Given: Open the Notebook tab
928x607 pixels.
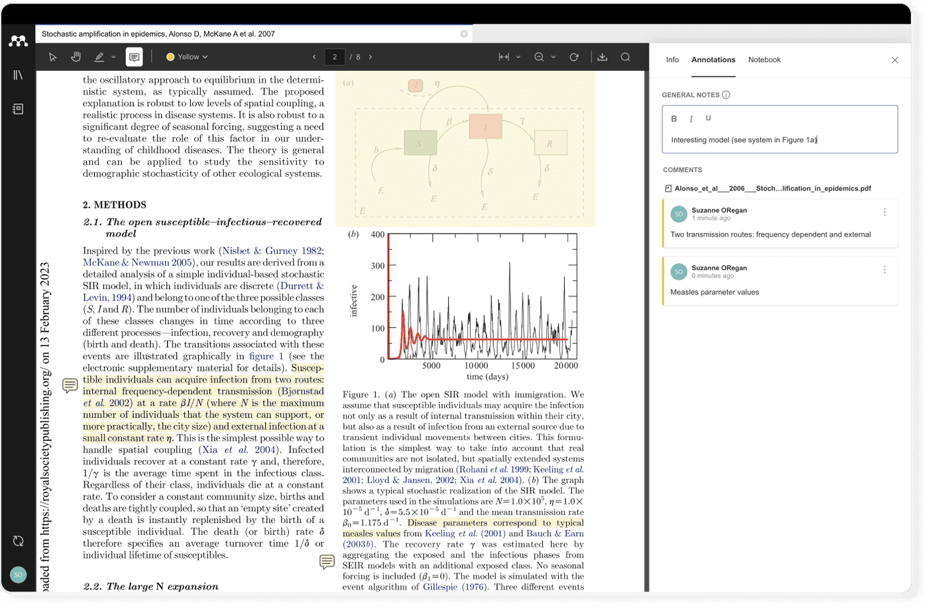Looking at the screenshot, I should [764, 60].
